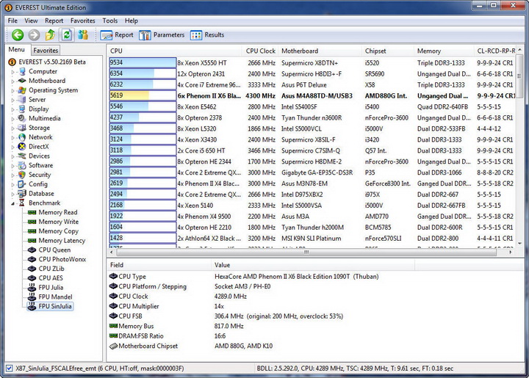Image resolution: width=529 pixels, height=378 pixels.
Task: Collapse the Benchmark tree node
Action: pyautogui.click(x=12, y=203)
